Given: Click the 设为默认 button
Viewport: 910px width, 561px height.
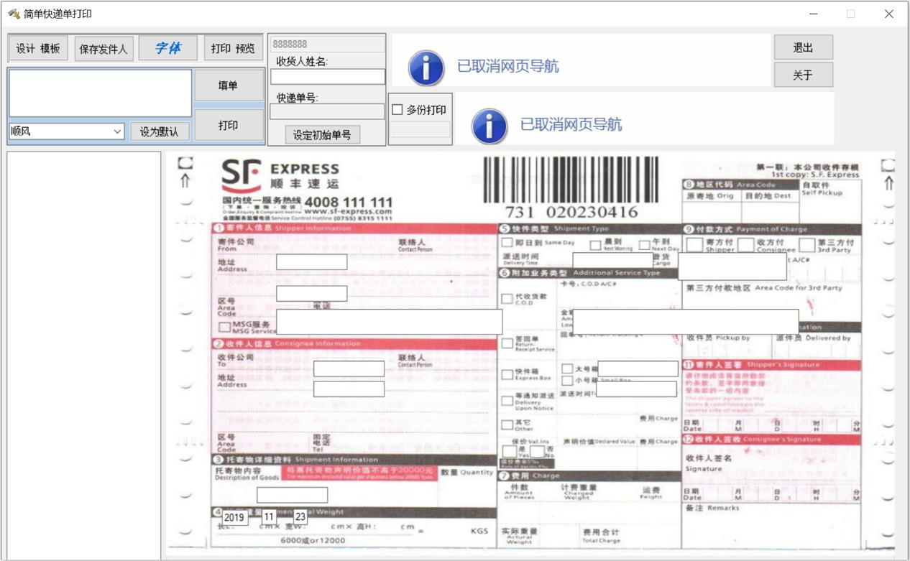Looking at the screenshot, I should [159, 131].
